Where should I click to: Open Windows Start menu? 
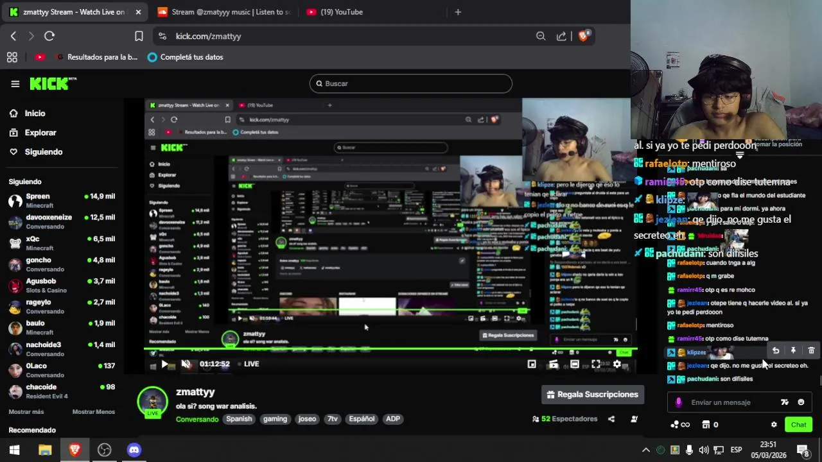point(15,450)
